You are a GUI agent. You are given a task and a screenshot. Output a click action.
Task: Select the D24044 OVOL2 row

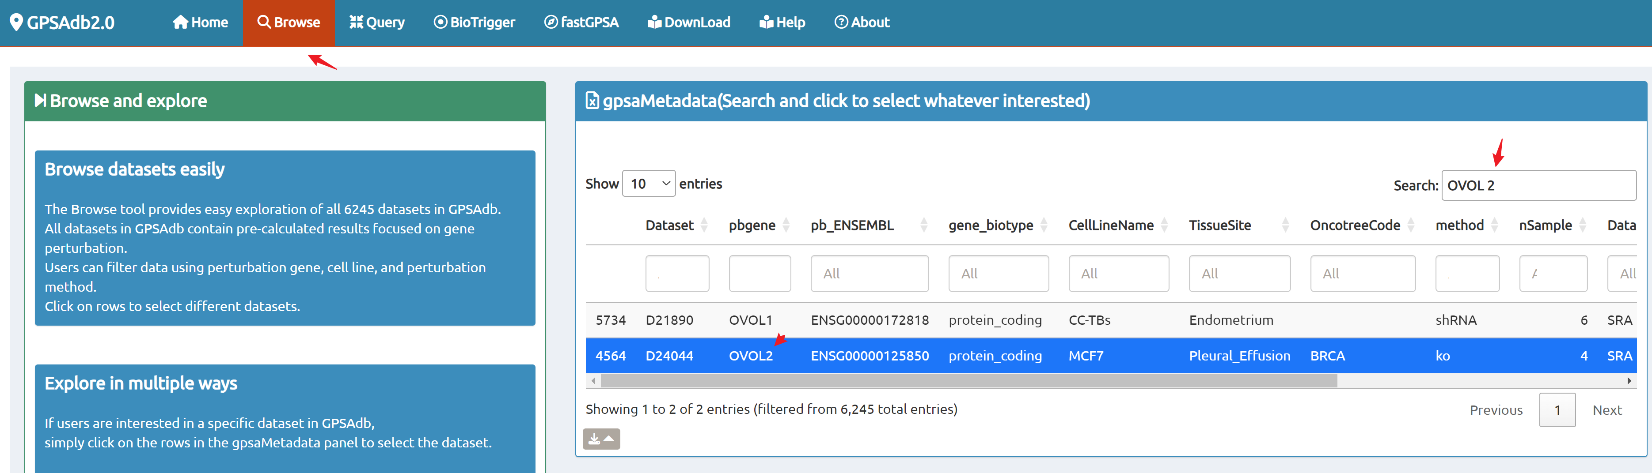(1111, 356)
